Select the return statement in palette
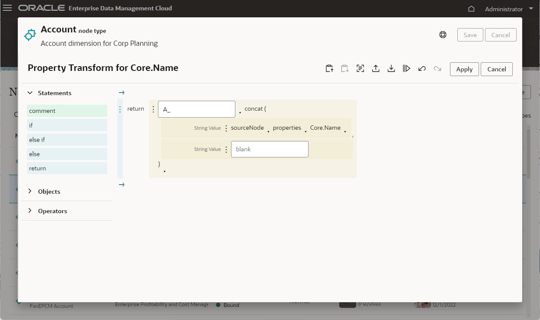This screenshot has height=320, width=540. click(x=67, y=168)
